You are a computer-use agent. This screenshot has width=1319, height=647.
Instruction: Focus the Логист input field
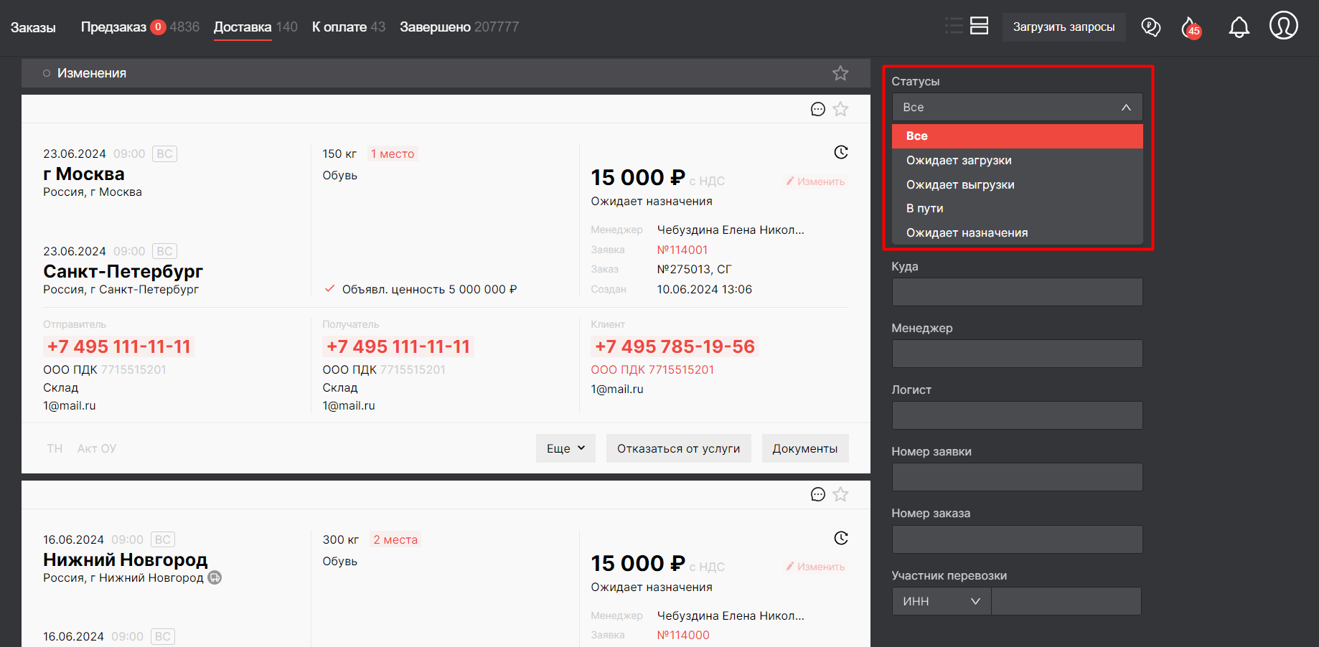pos(1017,415)
